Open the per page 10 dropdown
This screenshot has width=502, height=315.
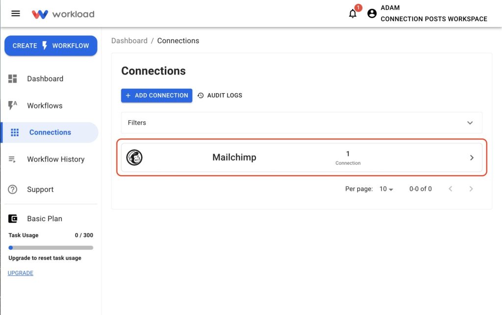point(386,189)
